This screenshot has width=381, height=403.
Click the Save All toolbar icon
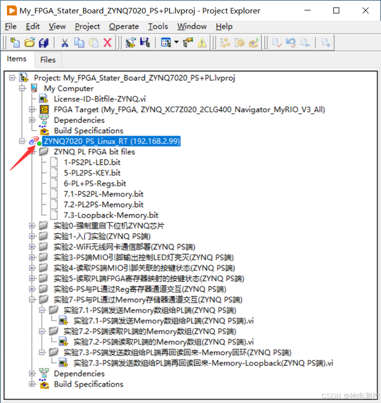coord(44,43)
